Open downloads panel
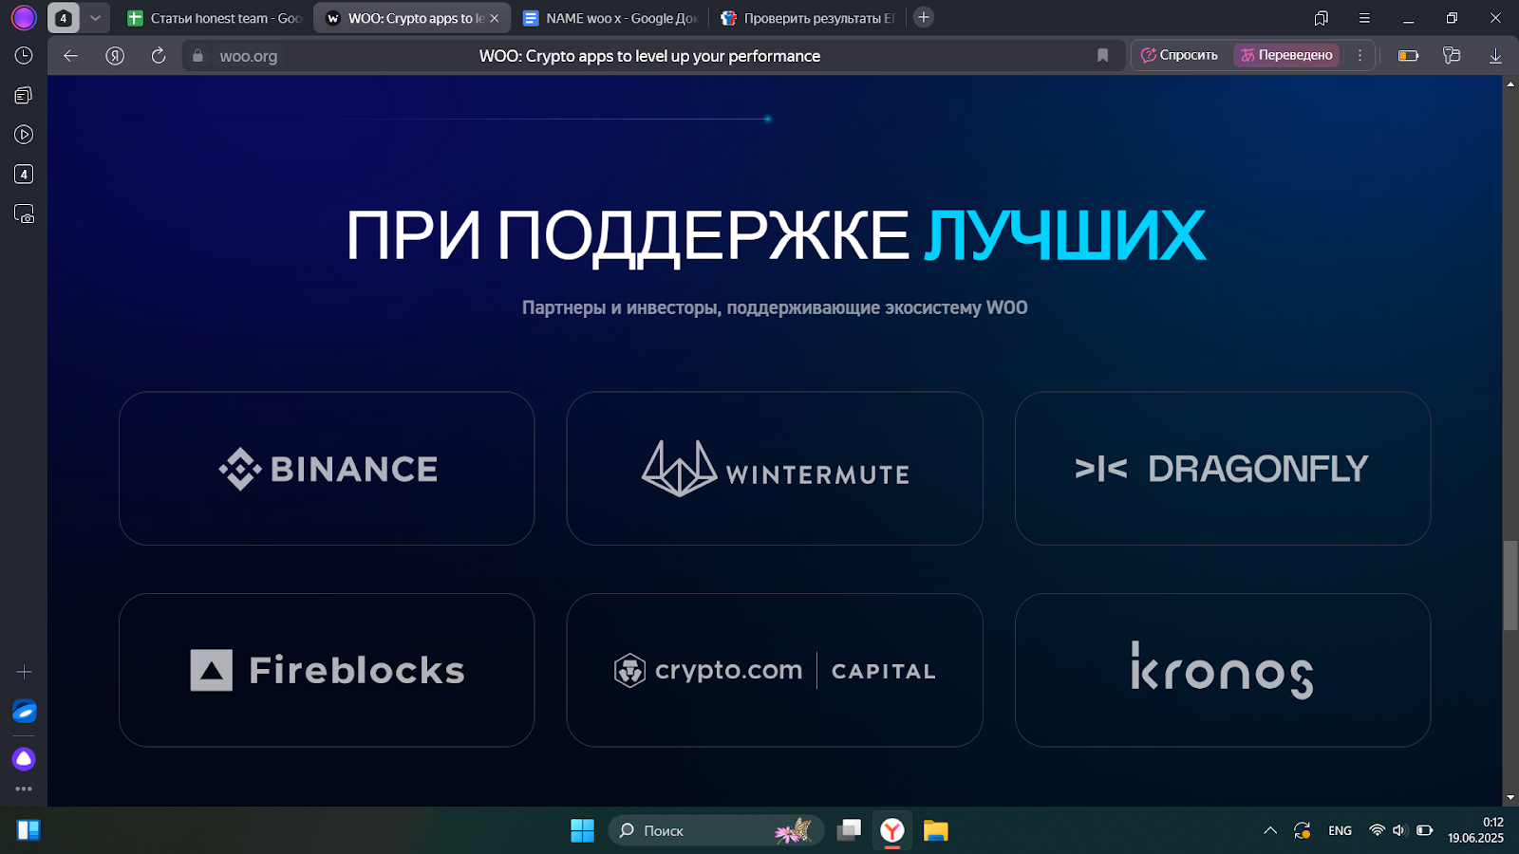The height and width of the screenshot is (854, 1519). point(1495,56)
